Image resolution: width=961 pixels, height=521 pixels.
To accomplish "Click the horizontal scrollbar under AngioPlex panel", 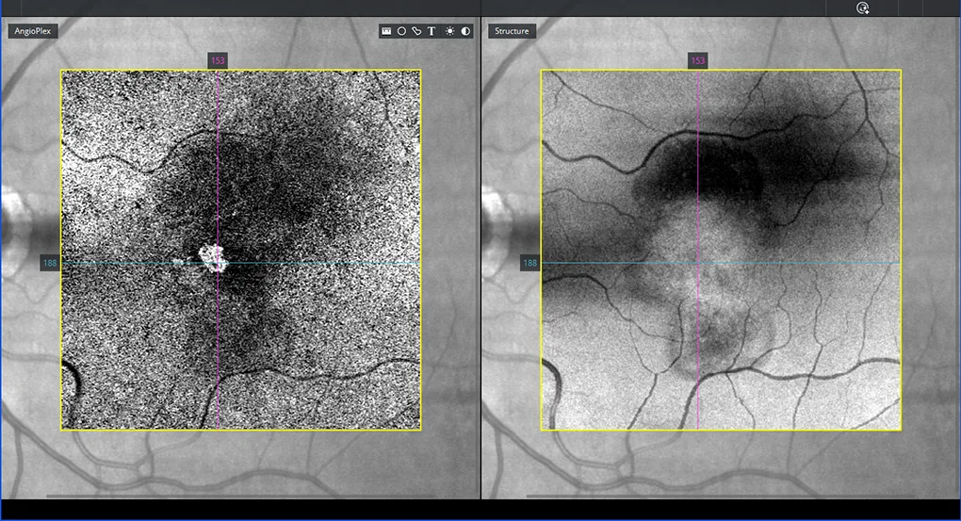I will pos(240,496).
